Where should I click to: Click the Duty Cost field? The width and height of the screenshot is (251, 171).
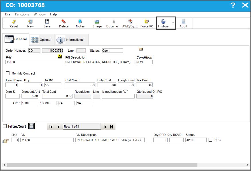(107, 85)
